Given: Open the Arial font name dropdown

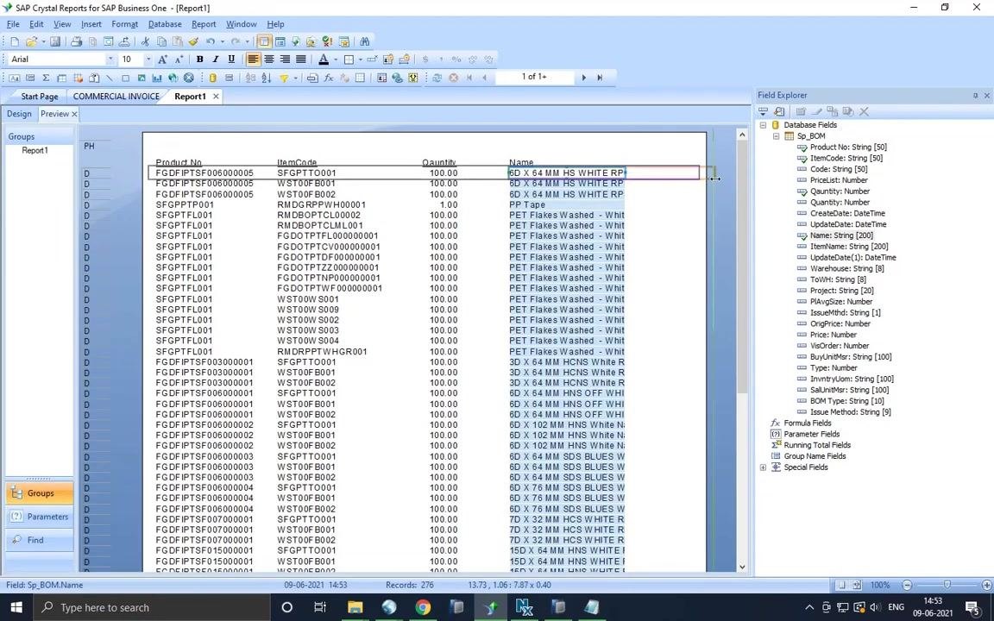Looking at the screenshot, I should [x=110, y=60].
